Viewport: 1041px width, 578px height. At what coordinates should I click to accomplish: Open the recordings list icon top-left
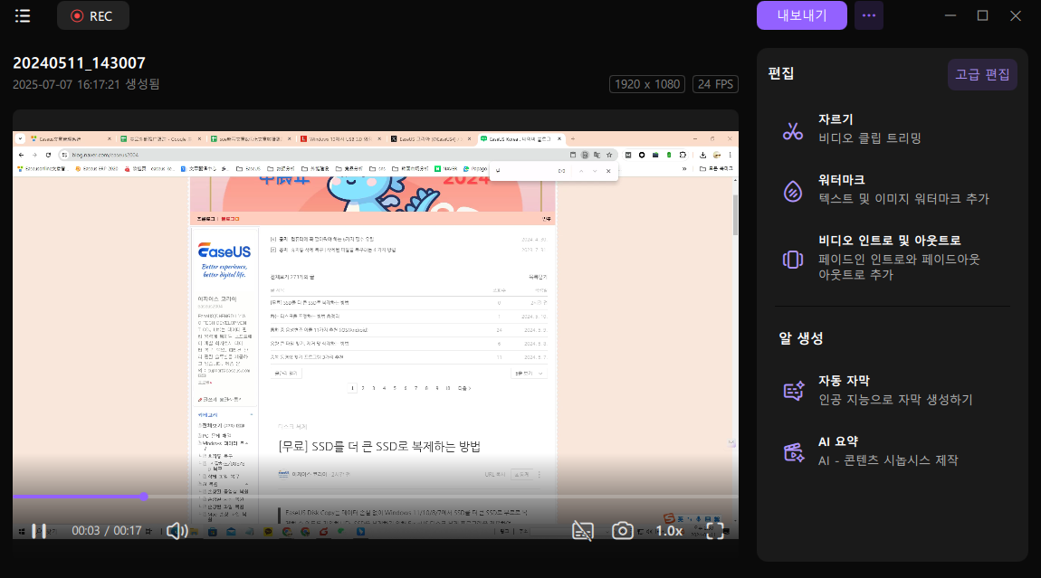23,15
